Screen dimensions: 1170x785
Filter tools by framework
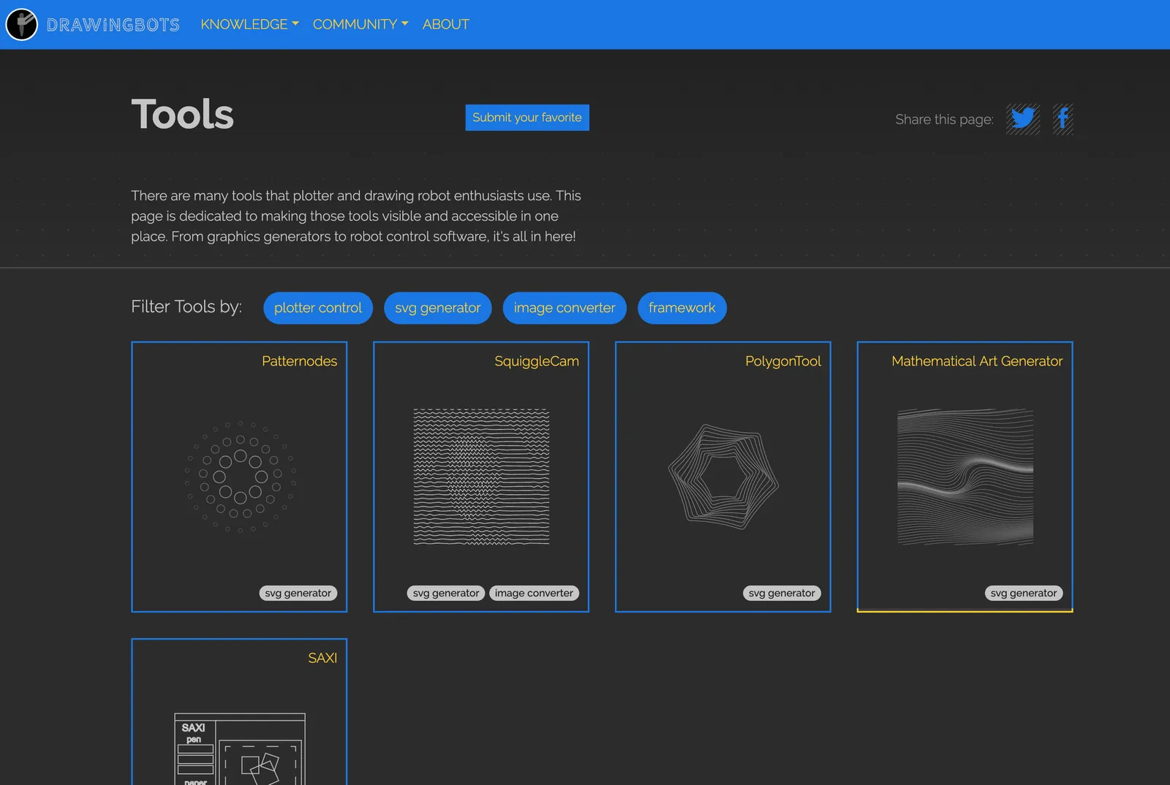(x=682, y=308)
